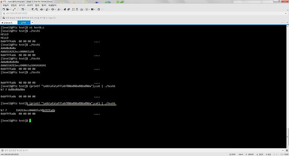Viewport: 289px width, 156px height.
Task: Click the quick command bar add icon
Action: coord(4,18)
